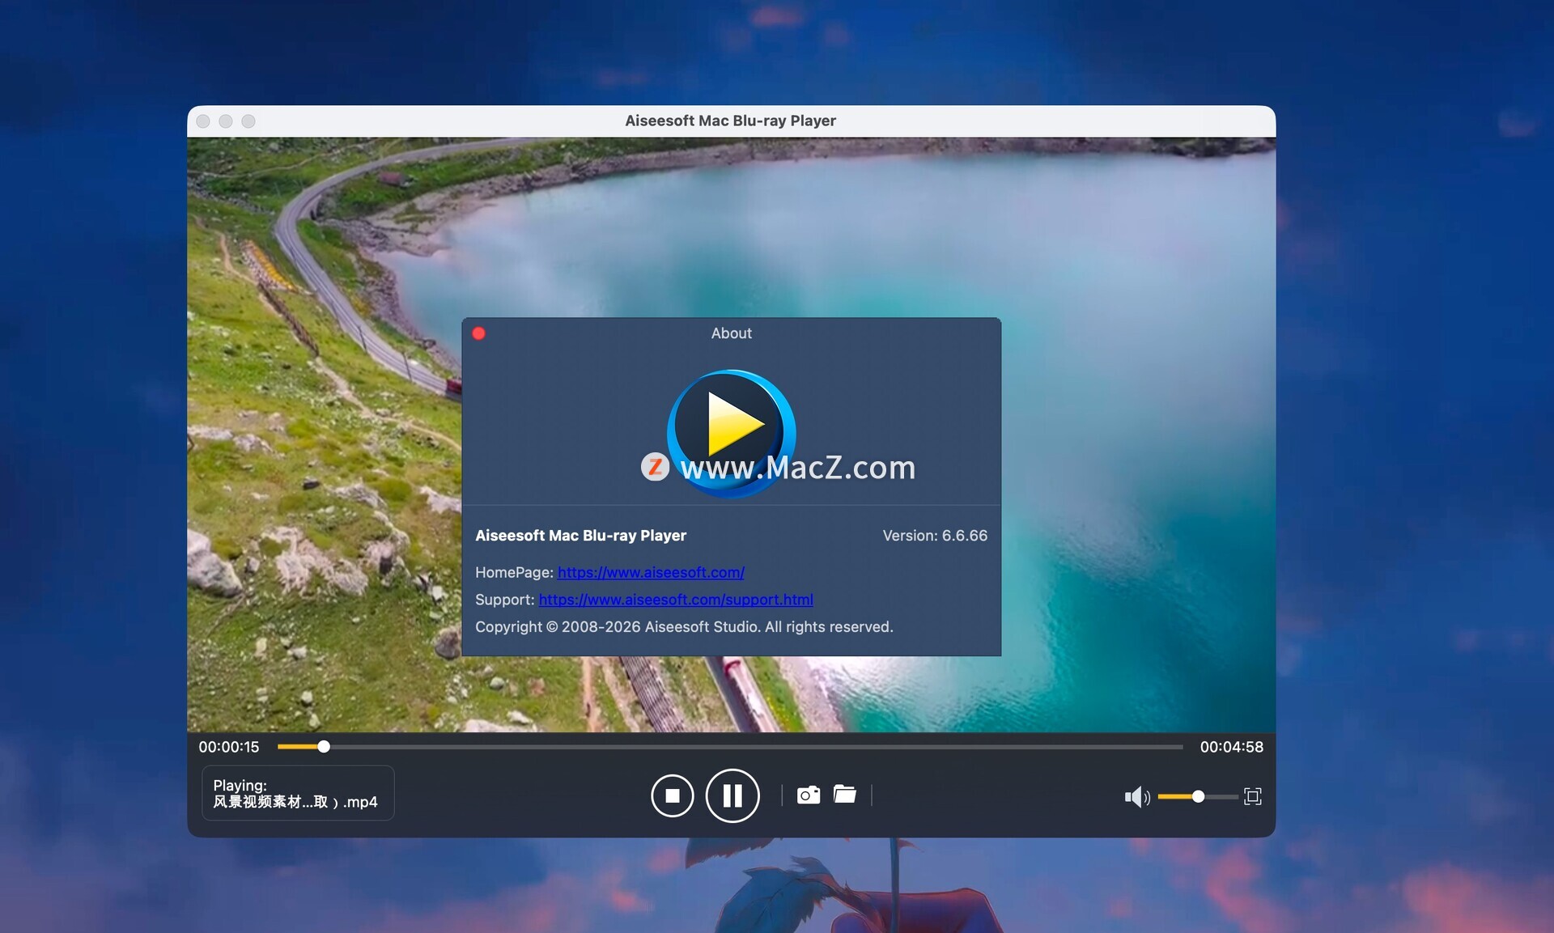This screenshot has height=933, width=1554.
Task: Click the Version: 6.6.66 text
Action: coord(935,536)
